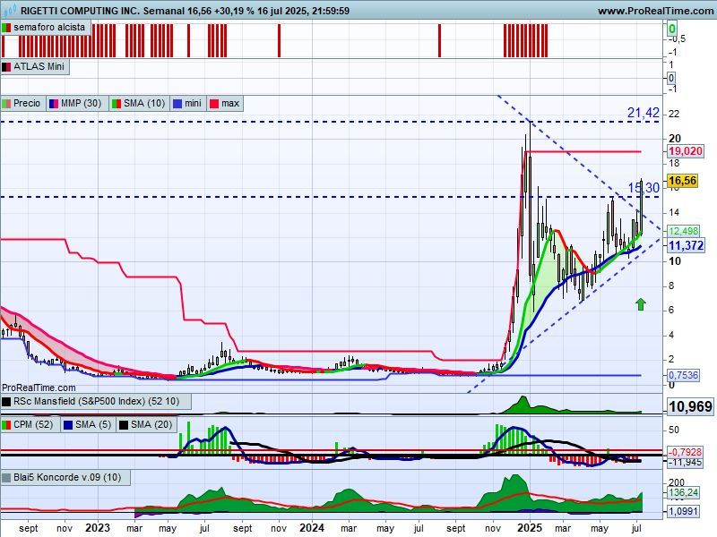This screenshot has height=537, width=717.
Task: Click the ATLAS Mini color swatch
Action: pyautogui.click(x=6, y=67)
